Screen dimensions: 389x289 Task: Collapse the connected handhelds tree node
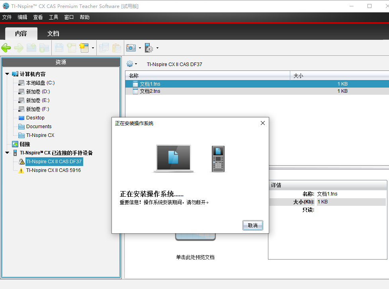click(7, 153)
